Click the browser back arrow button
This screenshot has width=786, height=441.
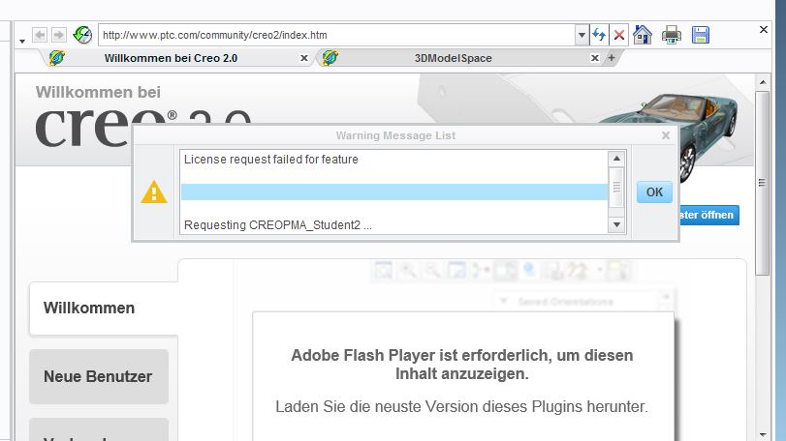point(40,35)
